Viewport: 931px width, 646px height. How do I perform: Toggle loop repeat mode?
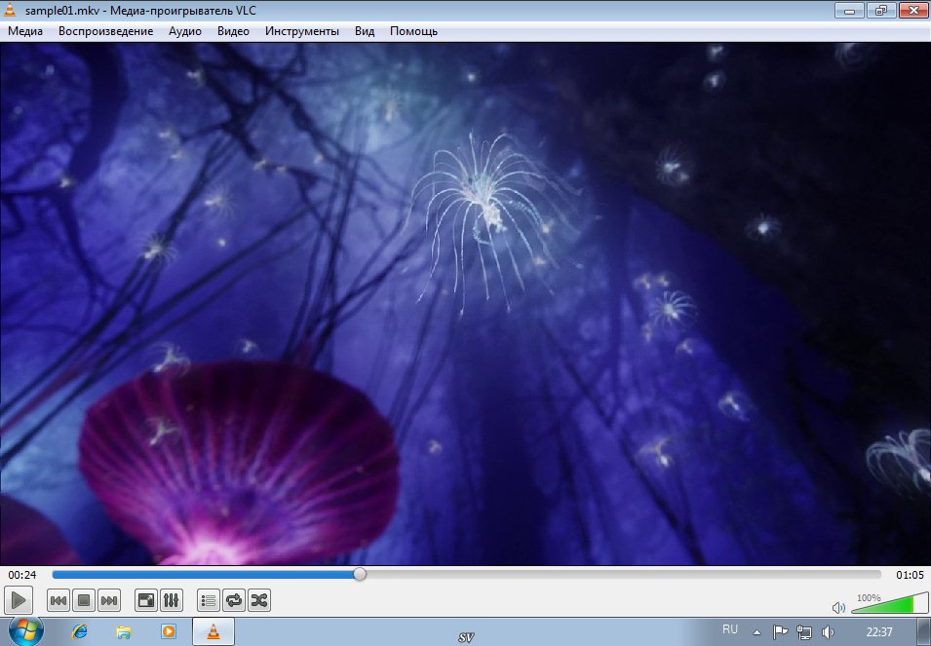(234, 601)
